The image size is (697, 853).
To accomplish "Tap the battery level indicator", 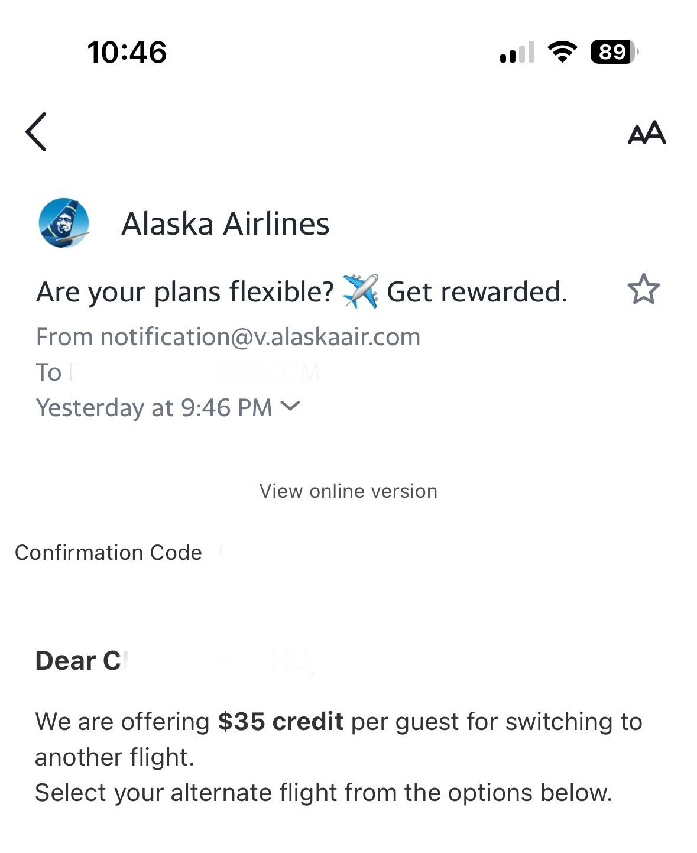I will [x=614, y=52].
